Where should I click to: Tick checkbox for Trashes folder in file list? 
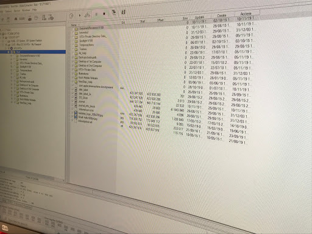tap(73, 49)
